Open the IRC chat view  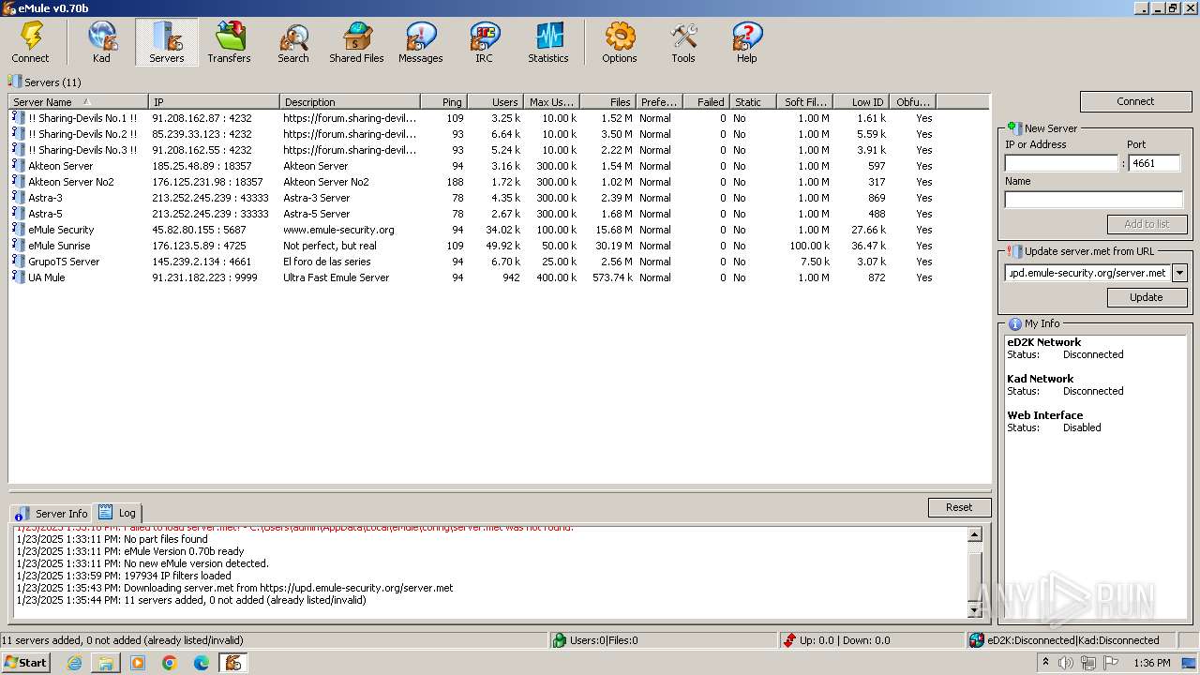(x=484, y=43)
